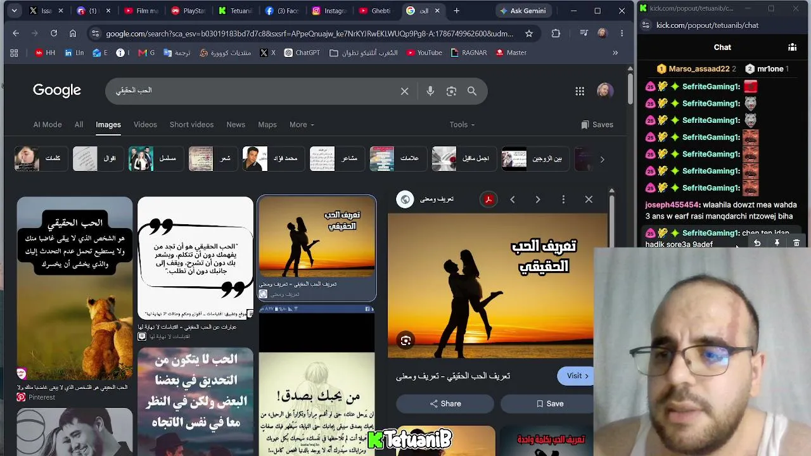Show more bookmarks with the chevron
The image size is (811, 456).
click(615, 53)
